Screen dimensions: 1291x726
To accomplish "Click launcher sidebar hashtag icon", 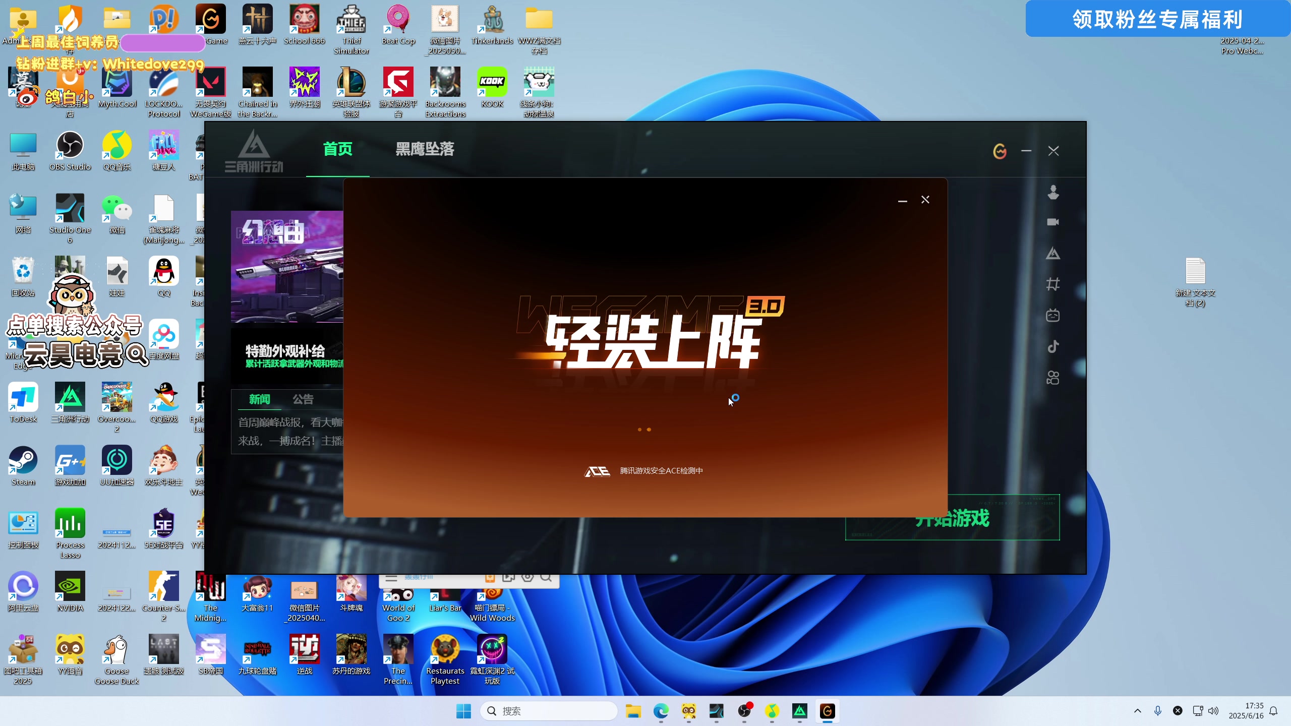I will point(1053,284).
